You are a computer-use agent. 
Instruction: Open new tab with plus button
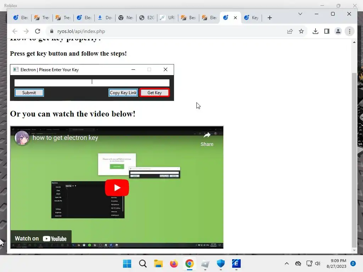(x=269, y=18)
